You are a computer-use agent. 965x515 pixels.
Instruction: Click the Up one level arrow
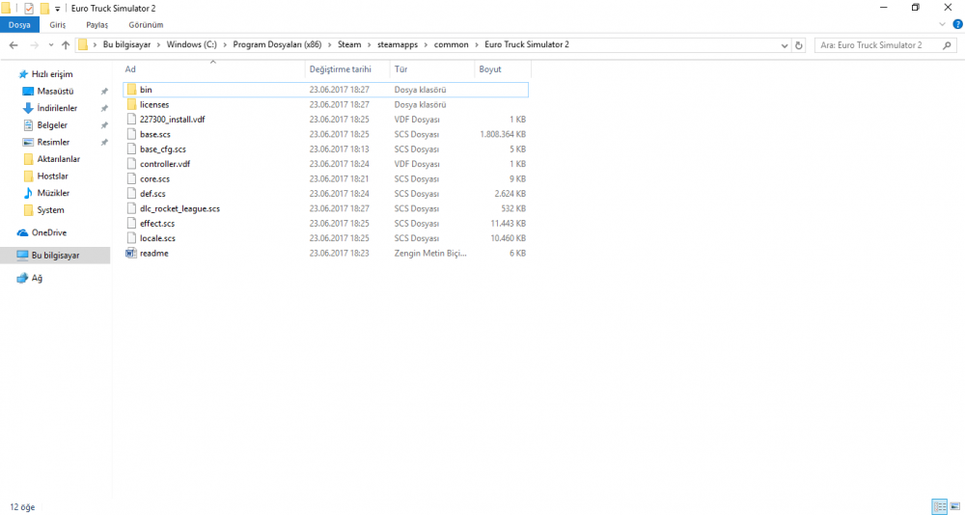coord(66,45)
